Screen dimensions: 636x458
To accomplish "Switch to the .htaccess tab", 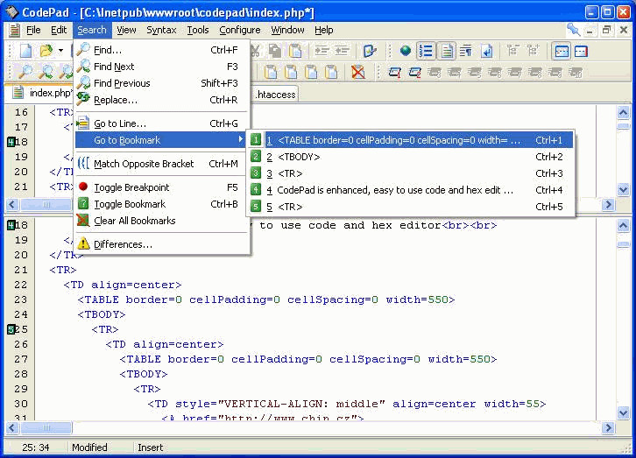I will point(276,95).
